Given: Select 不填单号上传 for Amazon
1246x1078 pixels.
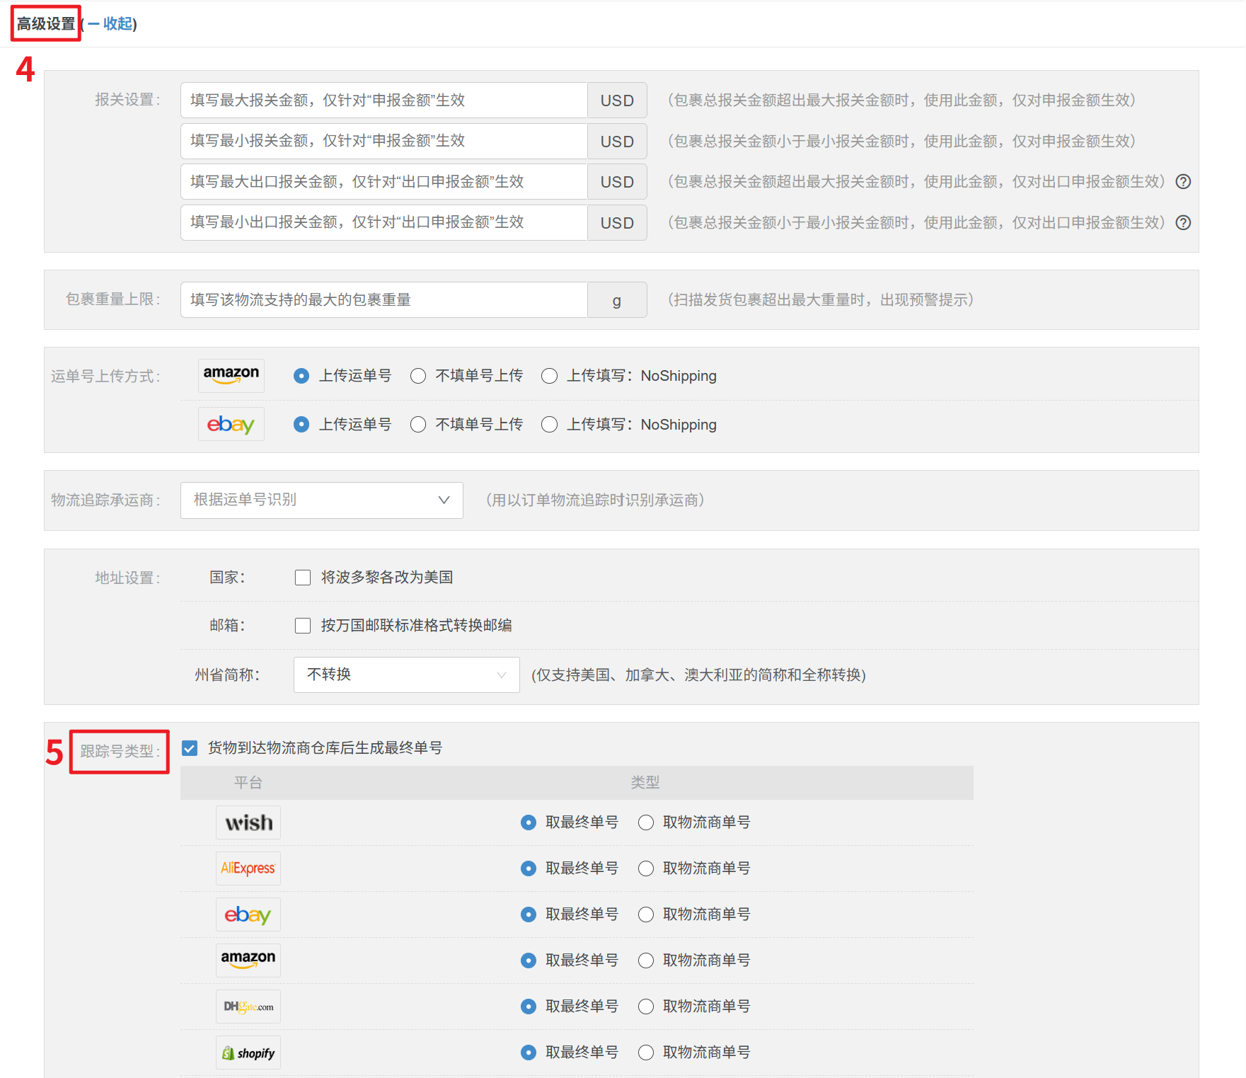Looking at the screenshot, I should tap(418, 376).
